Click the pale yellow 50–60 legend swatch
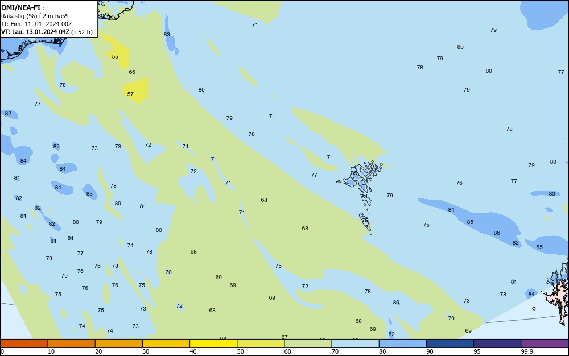The width and height of the screenshot is (569, 356). [x=261, y=343]
